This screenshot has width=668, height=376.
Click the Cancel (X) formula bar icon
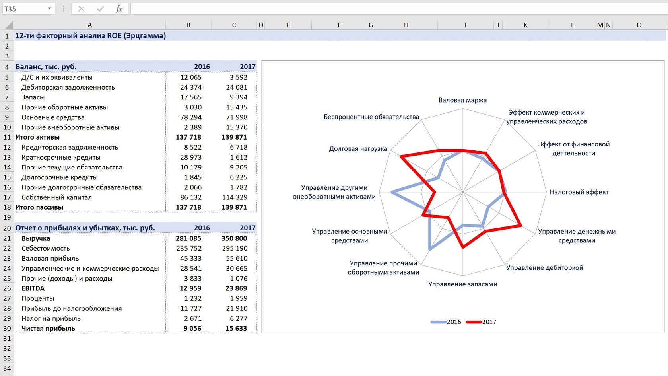tap(81, 9)
